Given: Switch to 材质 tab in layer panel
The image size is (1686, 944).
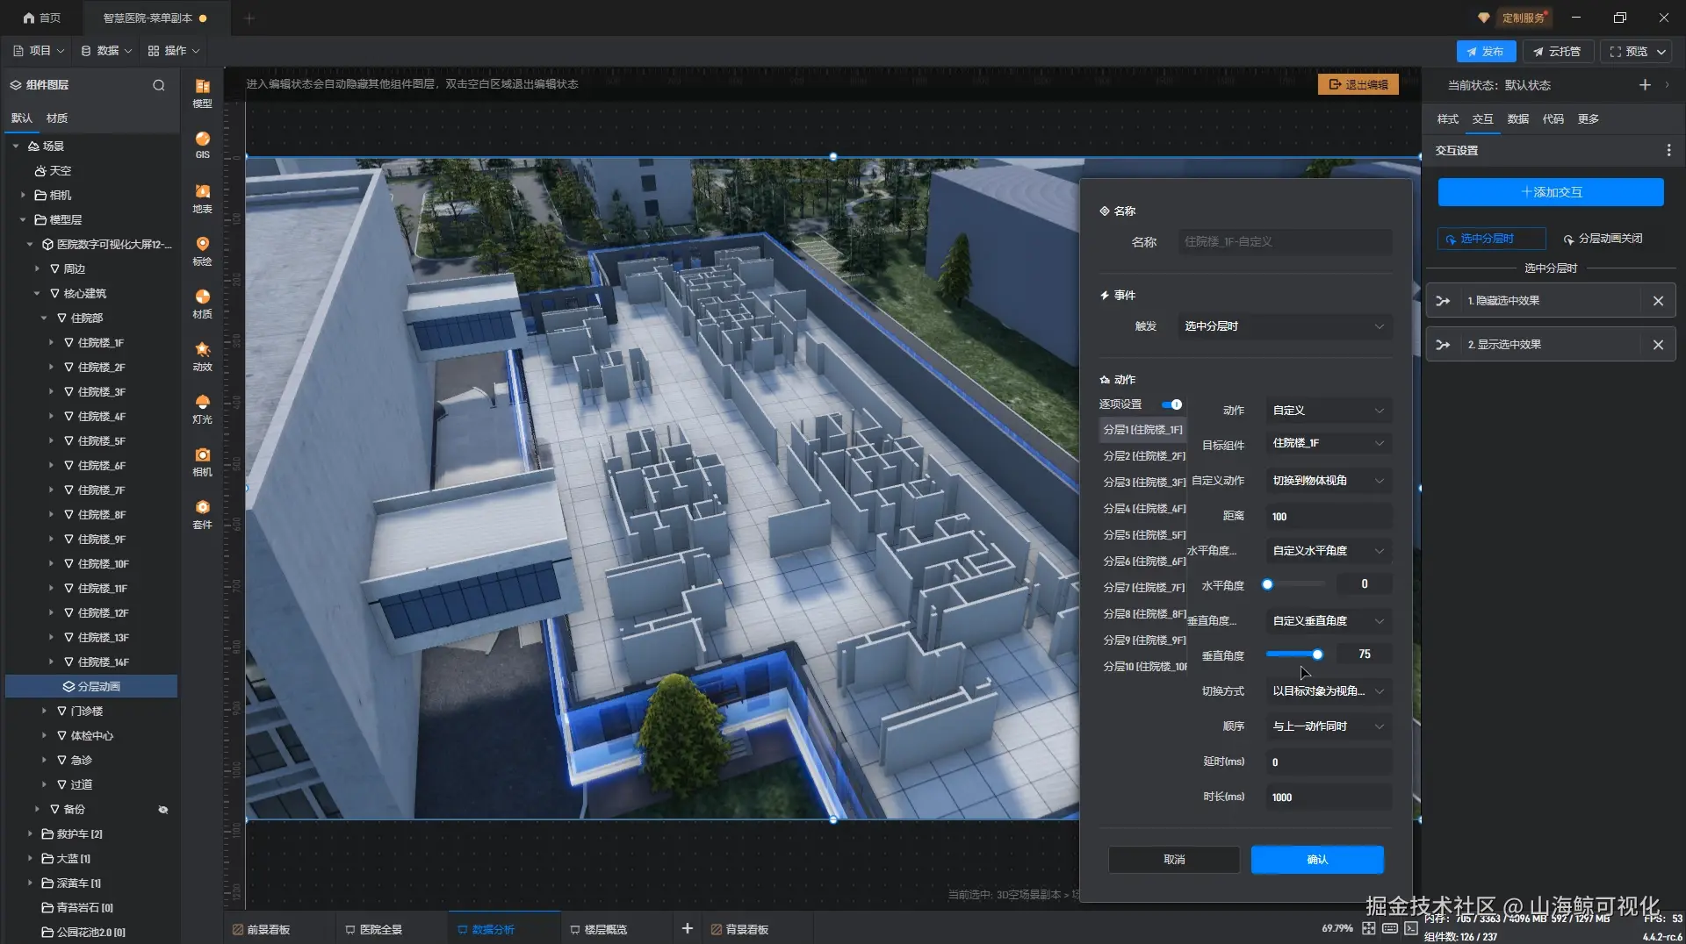Looking at the screenshot, I should (x=57, y=118).
